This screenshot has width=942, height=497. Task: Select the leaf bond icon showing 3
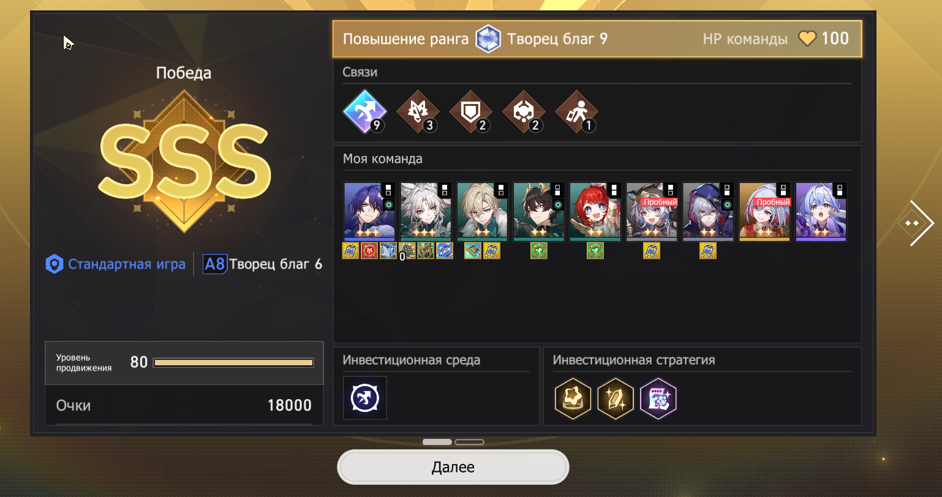[418, 112]
